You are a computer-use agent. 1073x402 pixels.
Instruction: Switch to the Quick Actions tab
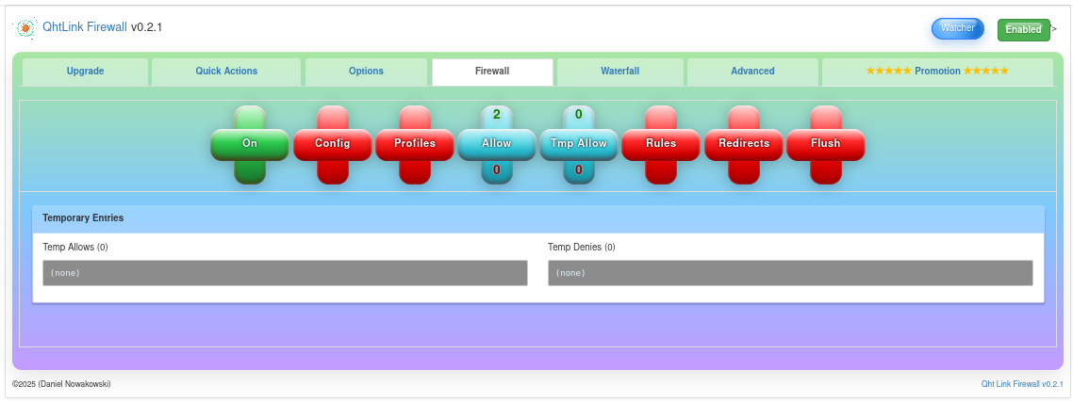coord(226,72)
